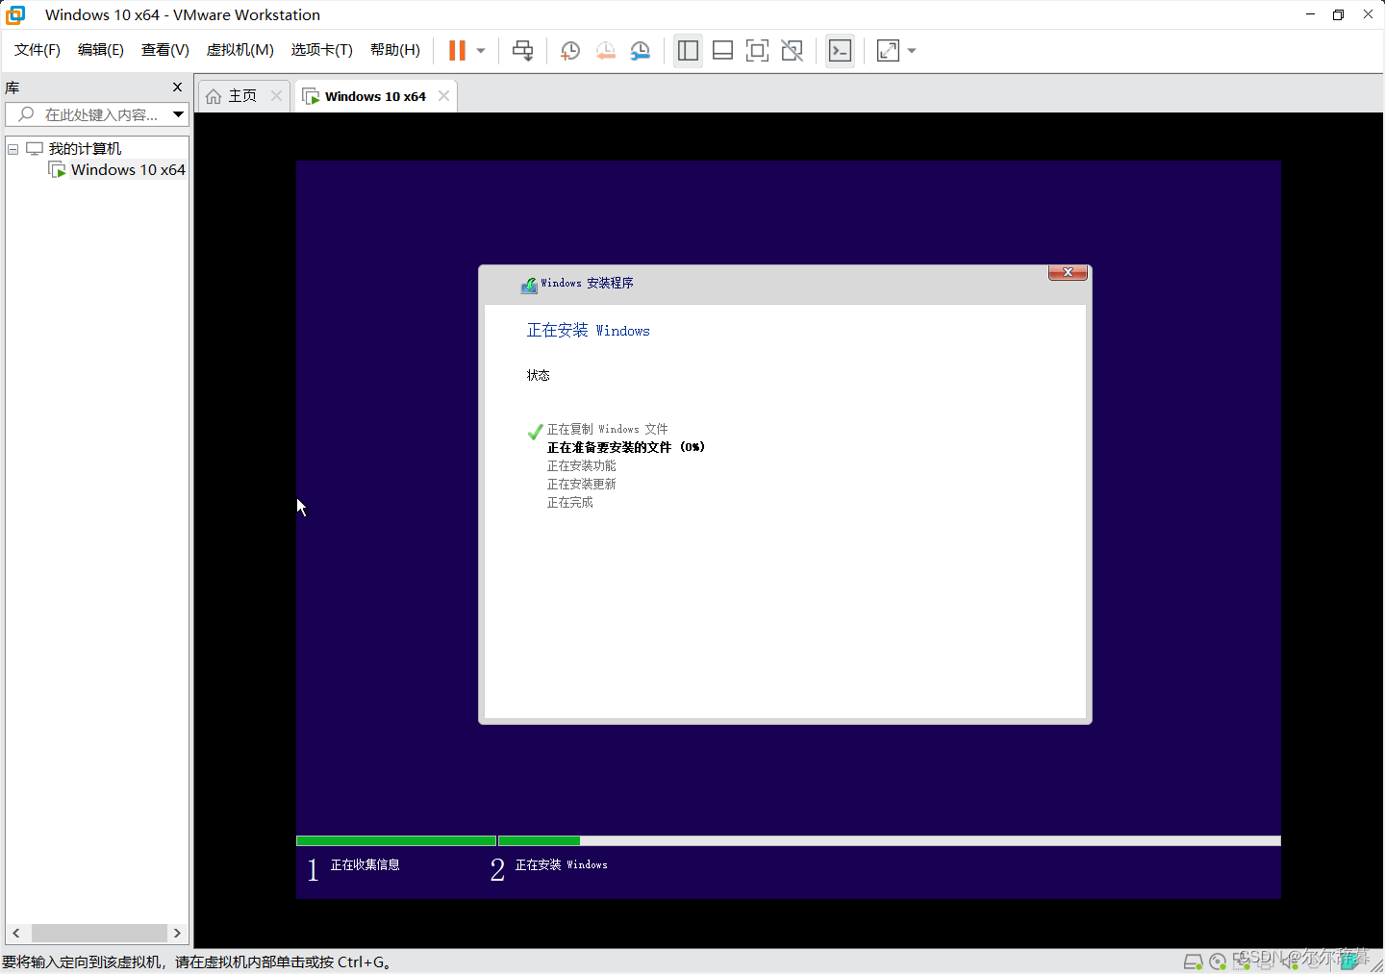Click the 正在完成 status line
Image resolution: width=1385 pixels, height=974 pixels.
pos(569,502)
